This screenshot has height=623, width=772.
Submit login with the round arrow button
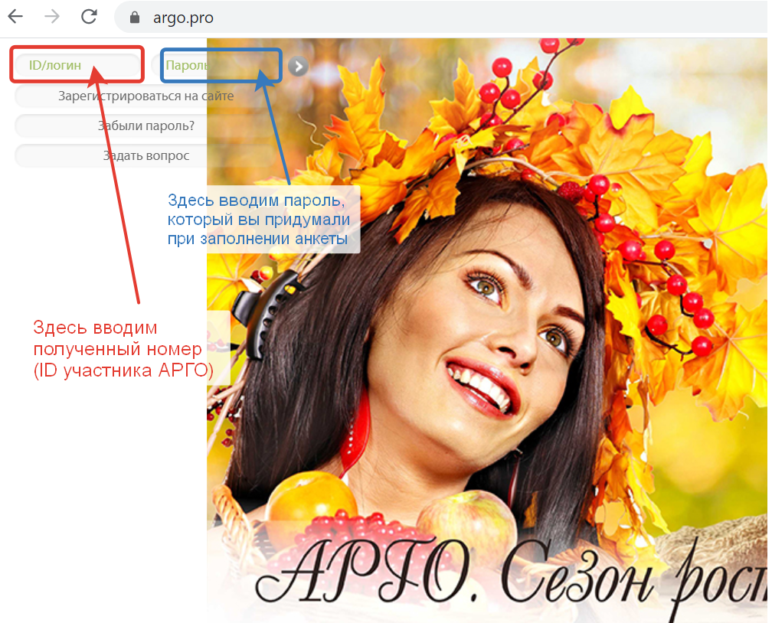pyautogui.click(x=299, y=66)
